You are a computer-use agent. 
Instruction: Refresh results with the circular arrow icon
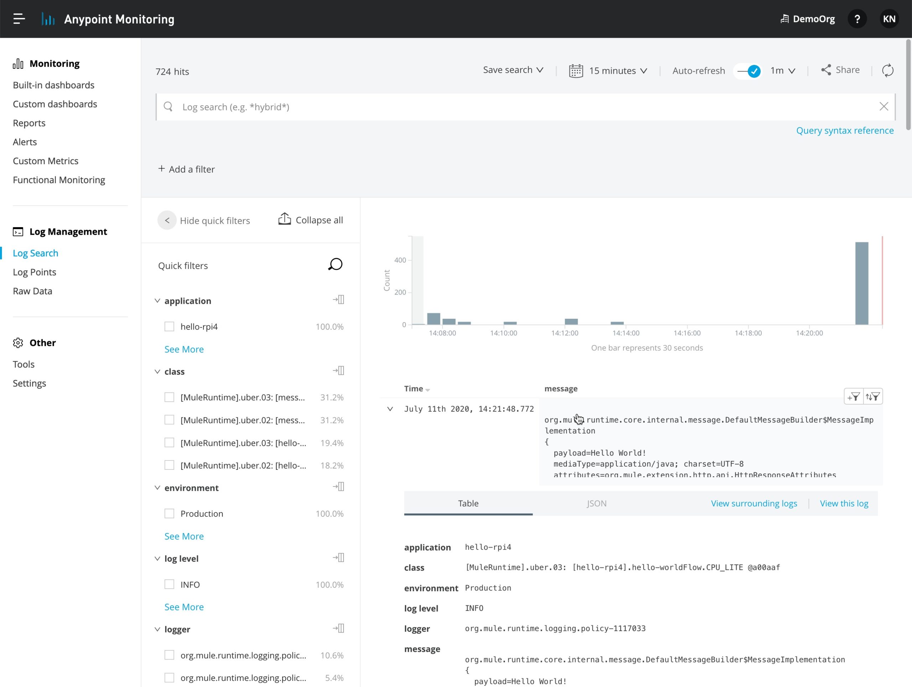pos(887,70)
